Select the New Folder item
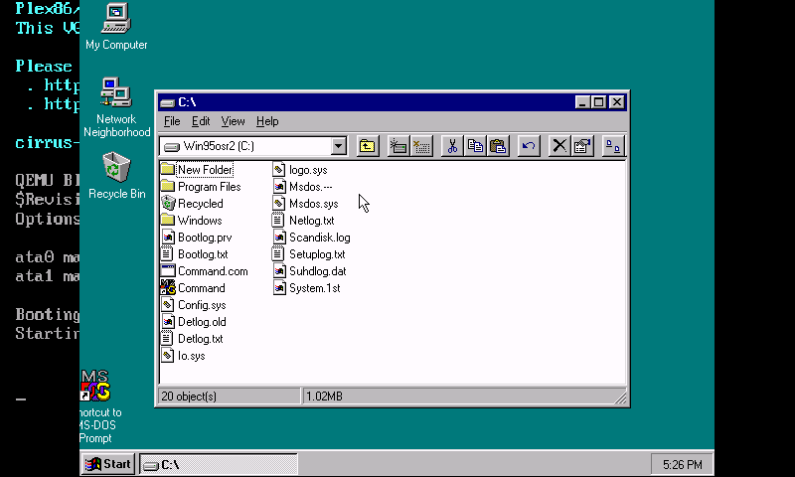795x477 pixels. coord(197,170)
